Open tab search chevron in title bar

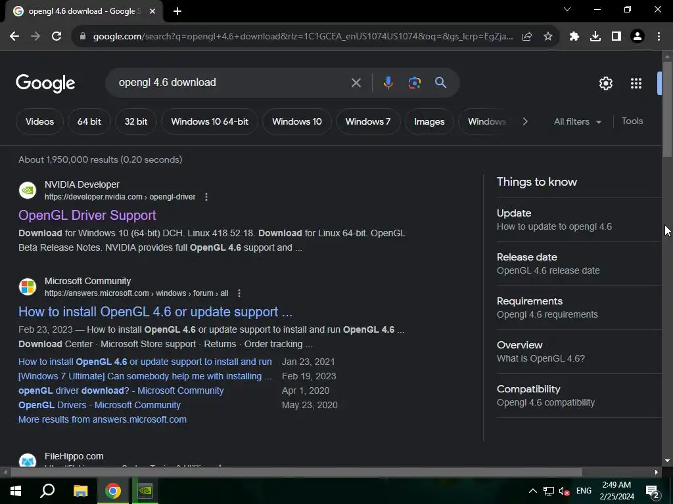coord(567,9)
